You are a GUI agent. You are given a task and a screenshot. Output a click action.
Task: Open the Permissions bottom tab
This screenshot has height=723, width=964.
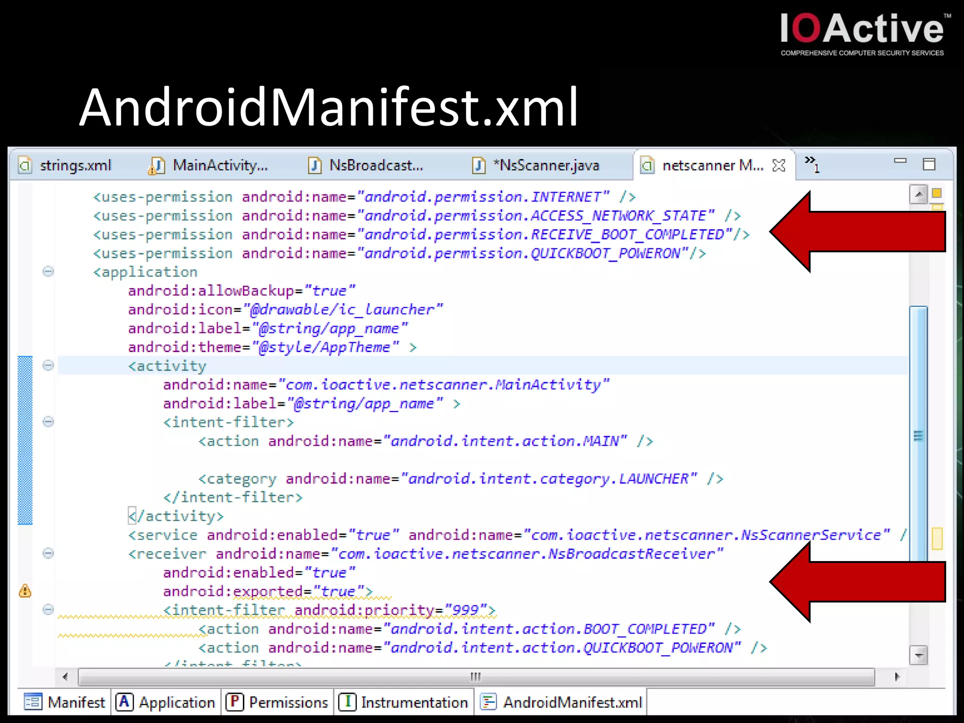pos(277,702)
